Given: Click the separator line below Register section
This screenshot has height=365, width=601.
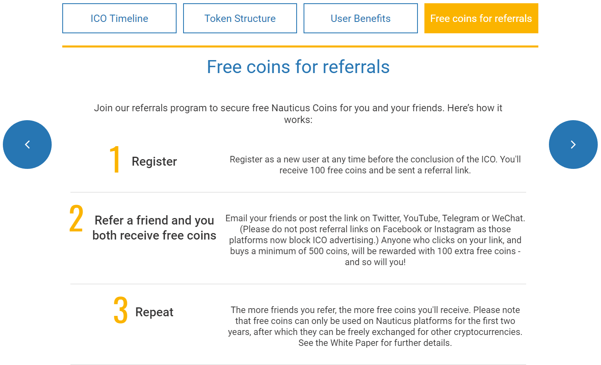Looking at the screenshot, I should pyautogui.click(x=298, y=192).
